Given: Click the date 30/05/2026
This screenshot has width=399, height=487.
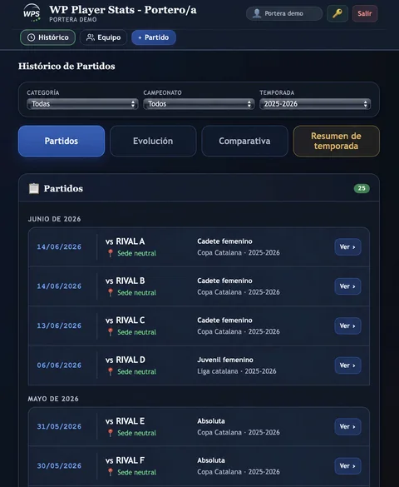Looking at the screenshot, I should click(x=59, y=466).
